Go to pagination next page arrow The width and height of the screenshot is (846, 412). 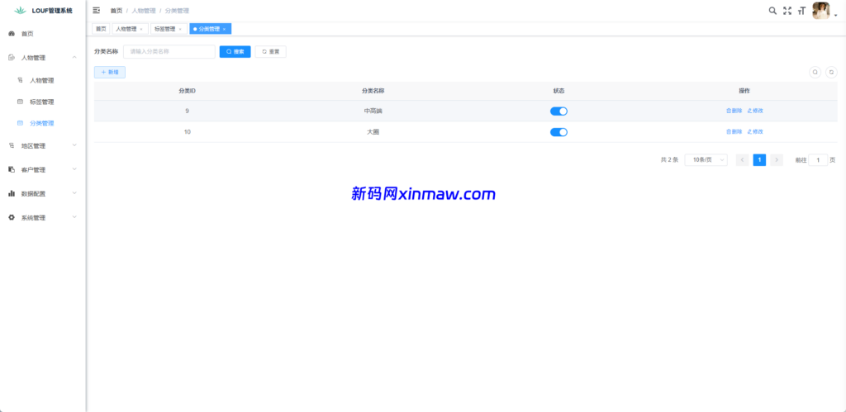point(777,160)
